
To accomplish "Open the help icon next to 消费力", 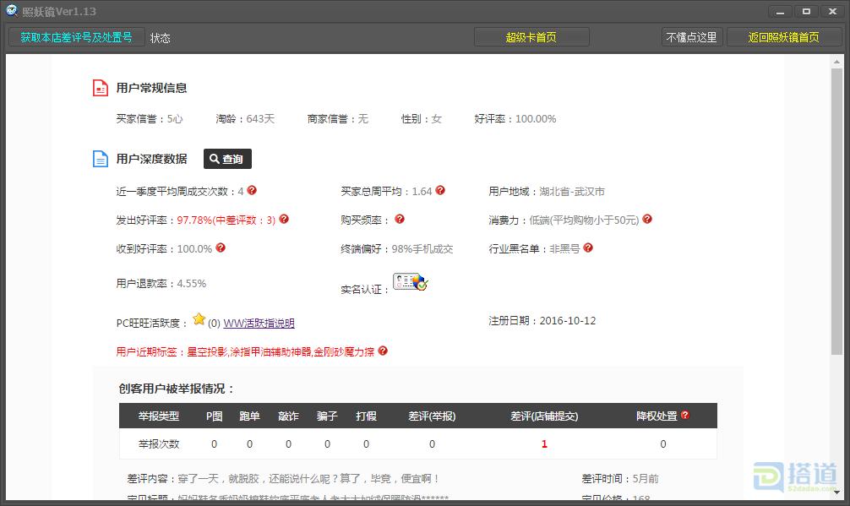I will click(646, 218).
